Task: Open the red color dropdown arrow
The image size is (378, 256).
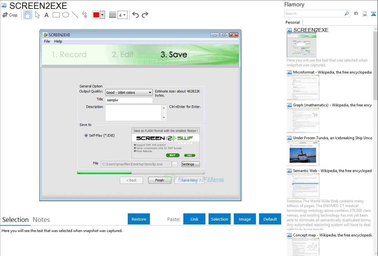Action: (102, 15)
